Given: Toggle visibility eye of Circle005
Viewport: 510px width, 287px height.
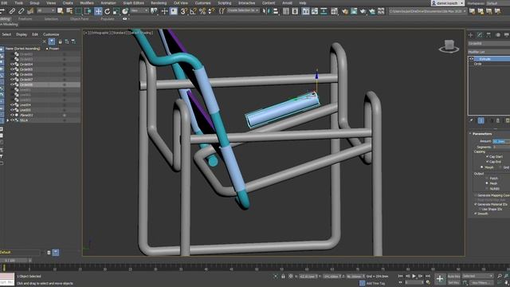Looking at the screenshot, I should 12,69.
